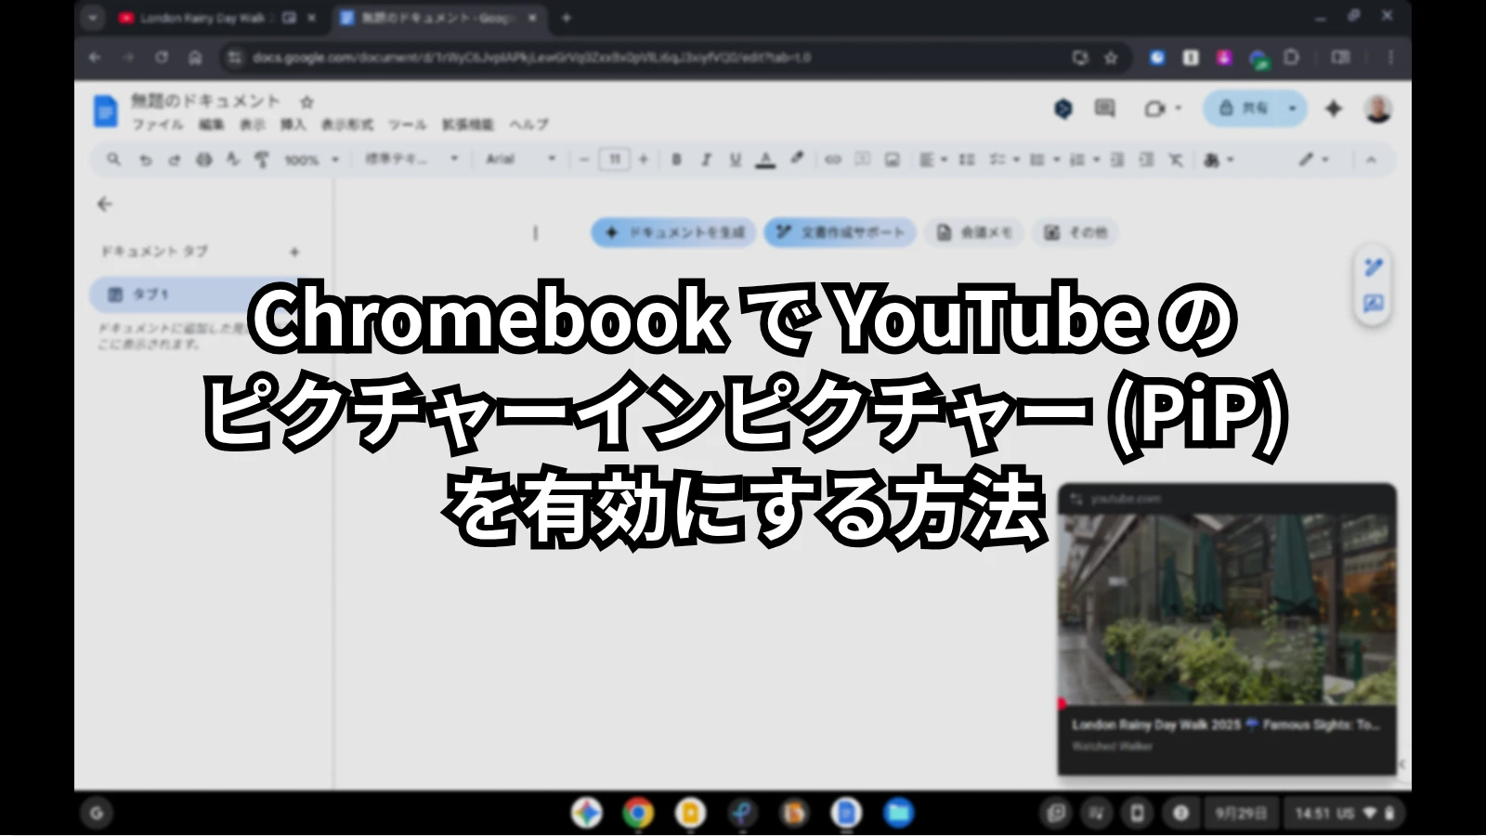Decrease the paragraph indent
Image resolution: width=1486 pixels, height=836 pixels.
click(1117, 160)
